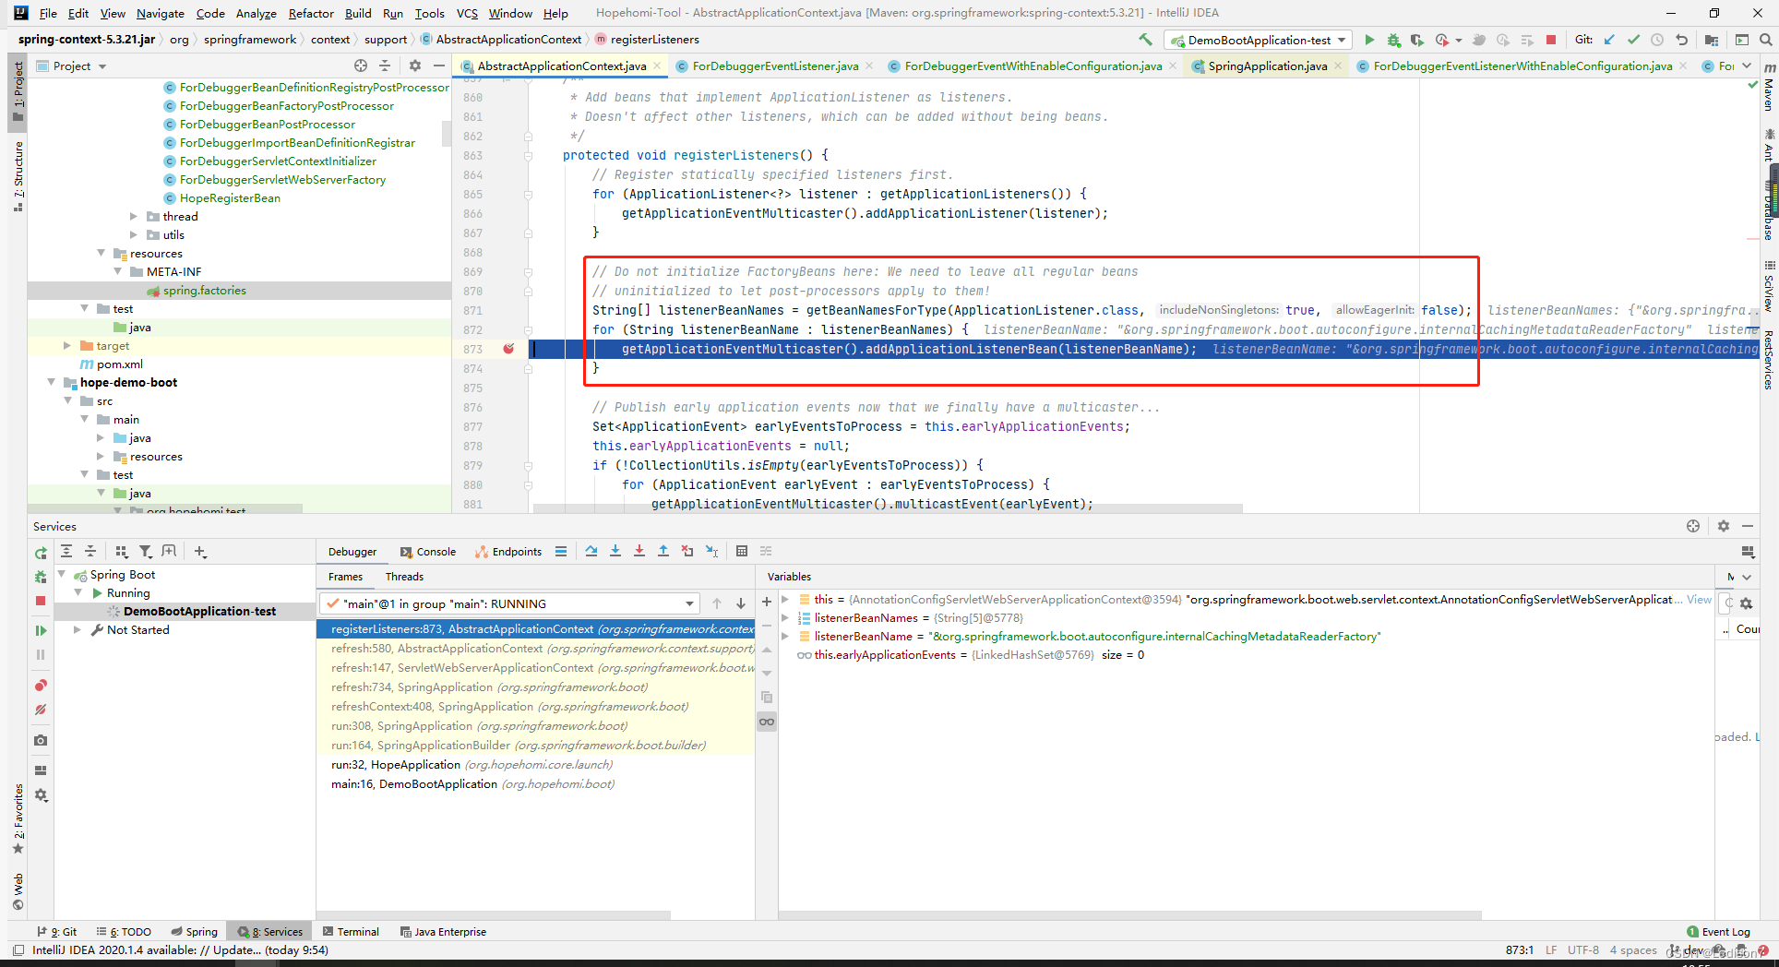Expand the thread folder in tree
This screenshot has height=967, width=1779.
tap(134, 216)
